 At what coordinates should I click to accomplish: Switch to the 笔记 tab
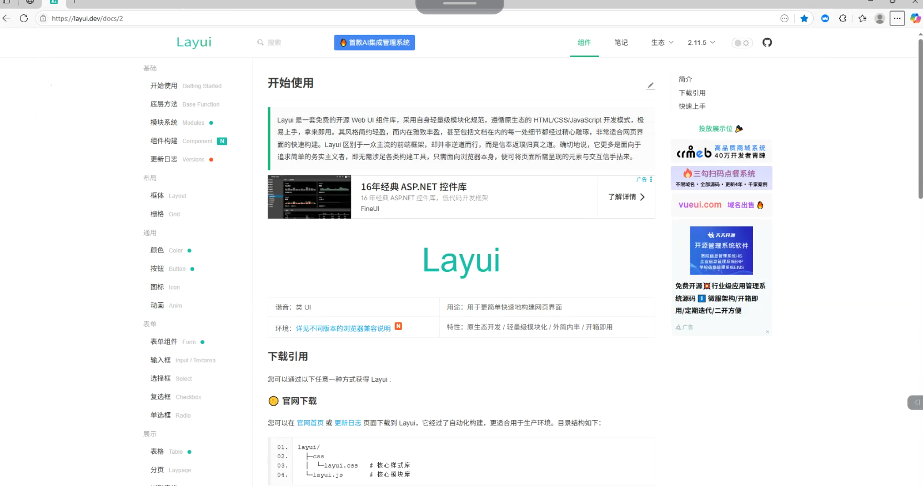click(621, 43)
